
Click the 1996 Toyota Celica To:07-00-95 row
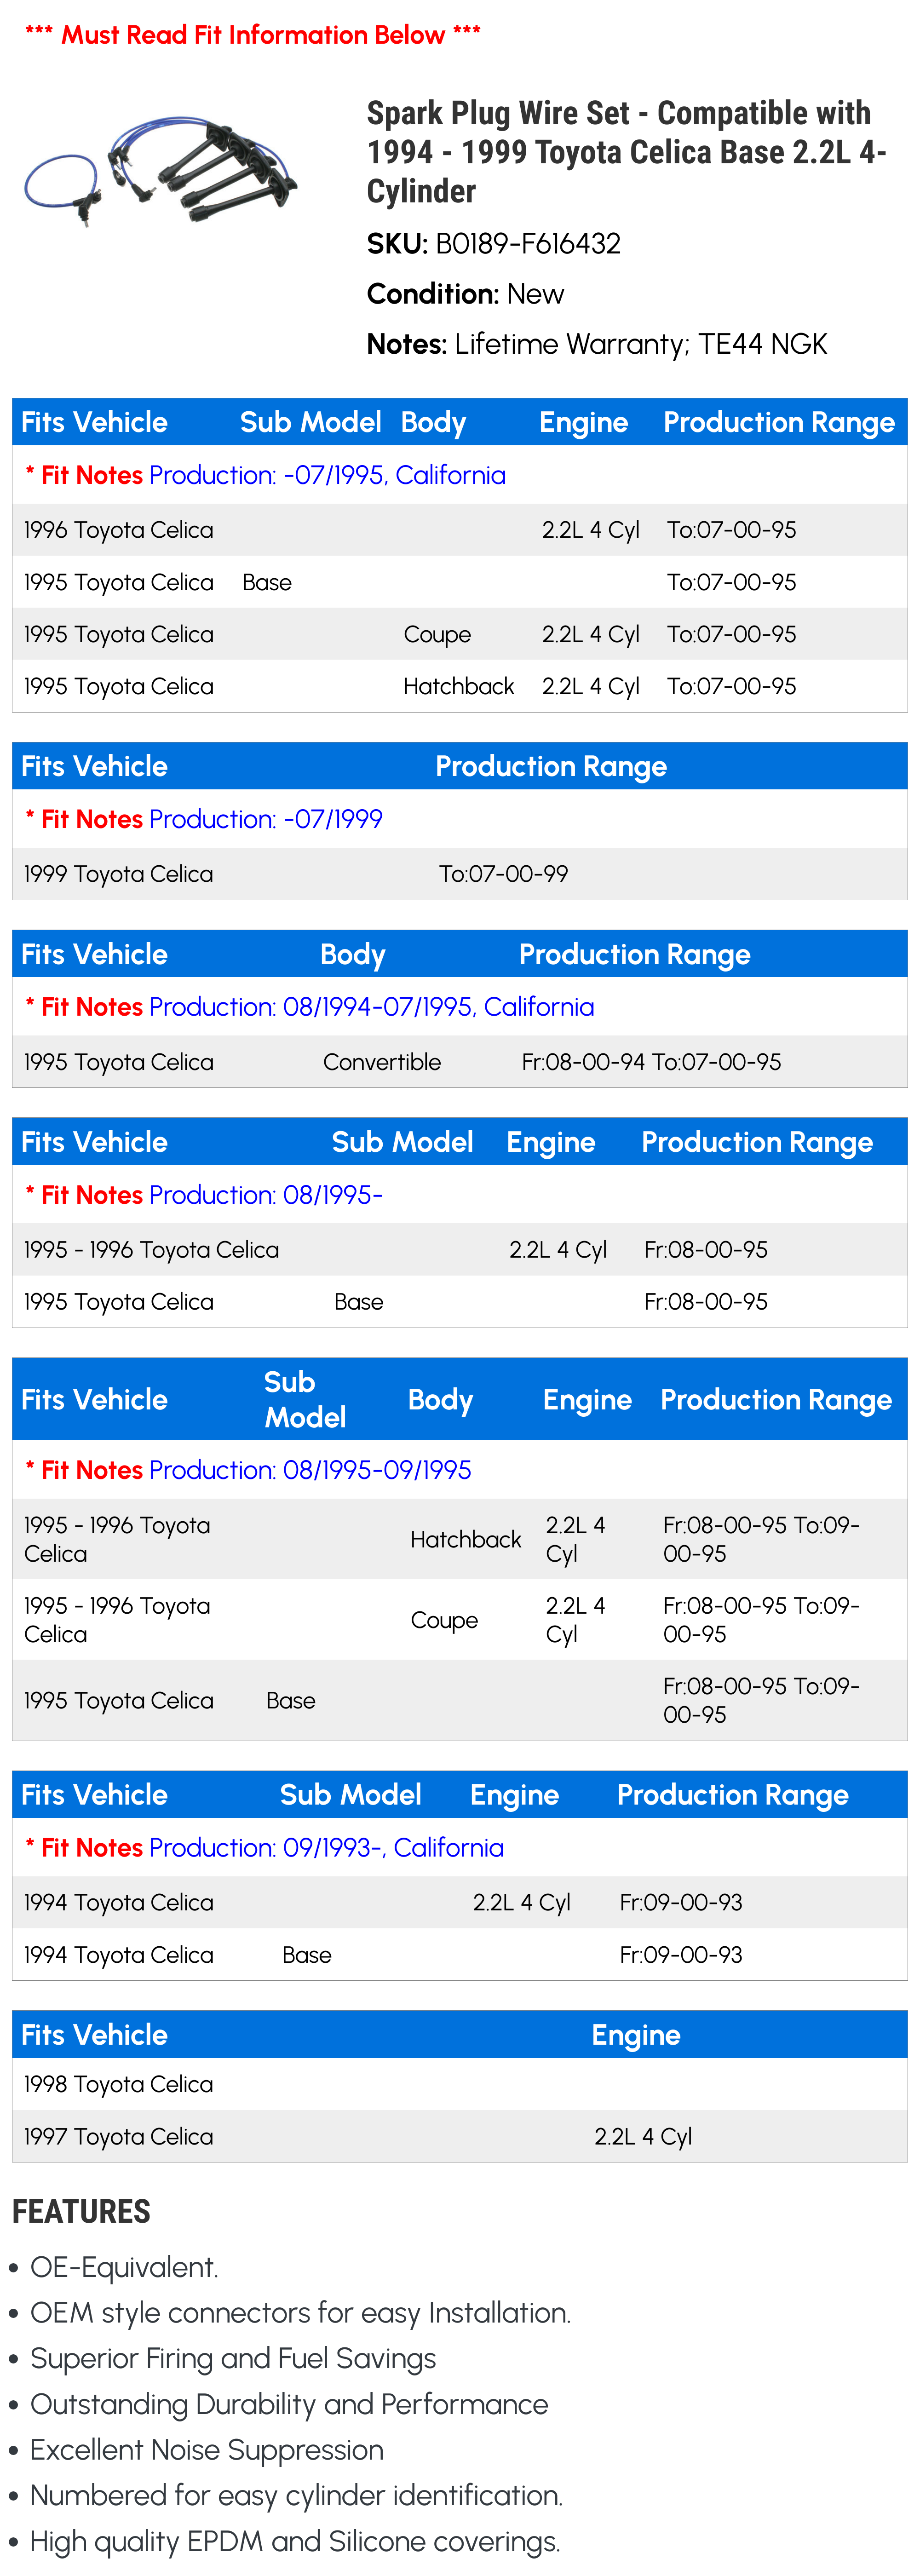pos(460,530)
